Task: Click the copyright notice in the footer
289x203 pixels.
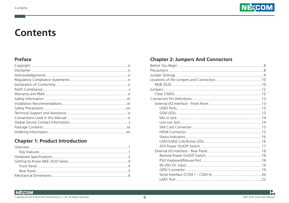Action: [52, 197]
